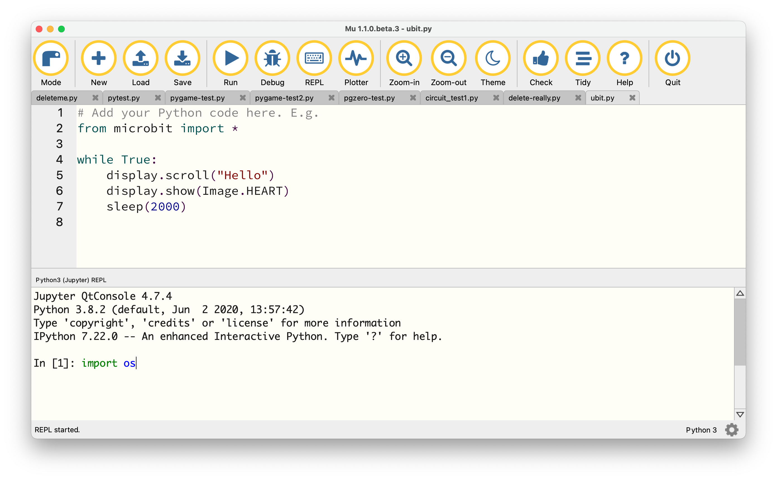This screenshot has height=480, width=777.
Task: Switch to the pytest.py tab
Action: pyautogui.click(x=124, y=98)
